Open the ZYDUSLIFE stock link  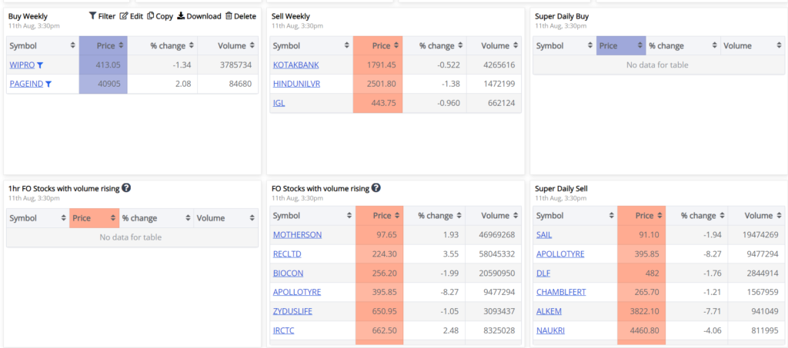click(x=292, y=311)
